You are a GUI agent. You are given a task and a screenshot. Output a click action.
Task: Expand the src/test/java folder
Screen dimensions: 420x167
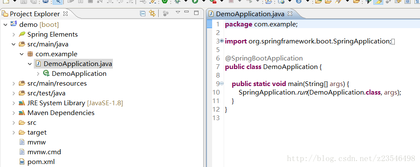pyautogui.click(x=13, y=93)
